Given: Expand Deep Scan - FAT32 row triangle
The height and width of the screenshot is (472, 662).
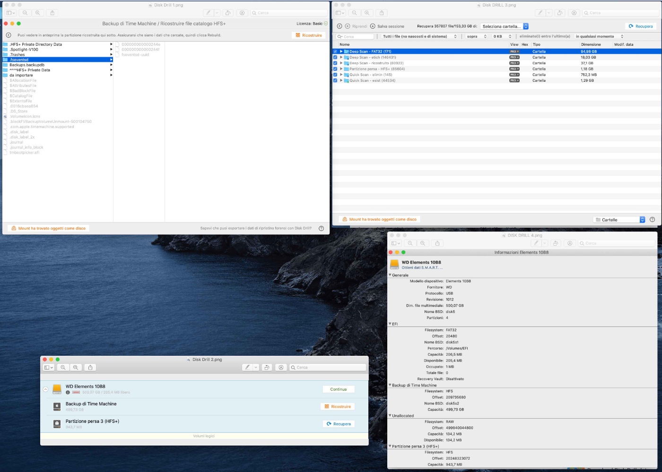Looking at the screenshot, I should pyautogui.click(x=341, y=51).
